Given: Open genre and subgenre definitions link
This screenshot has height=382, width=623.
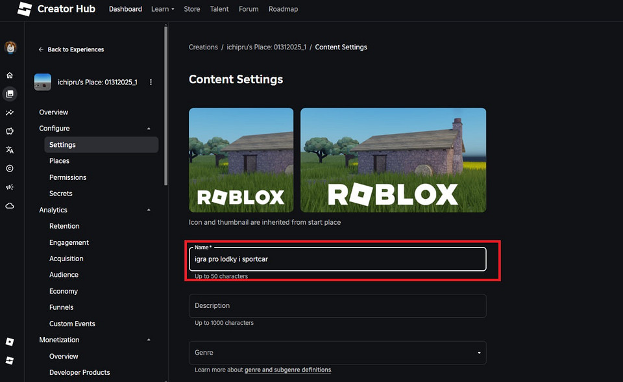Looking at the screenshot, I should point(287,370).
